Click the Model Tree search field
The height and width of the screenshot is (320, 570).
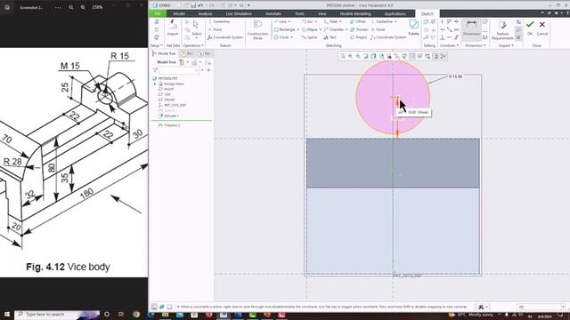pos(179,70)
